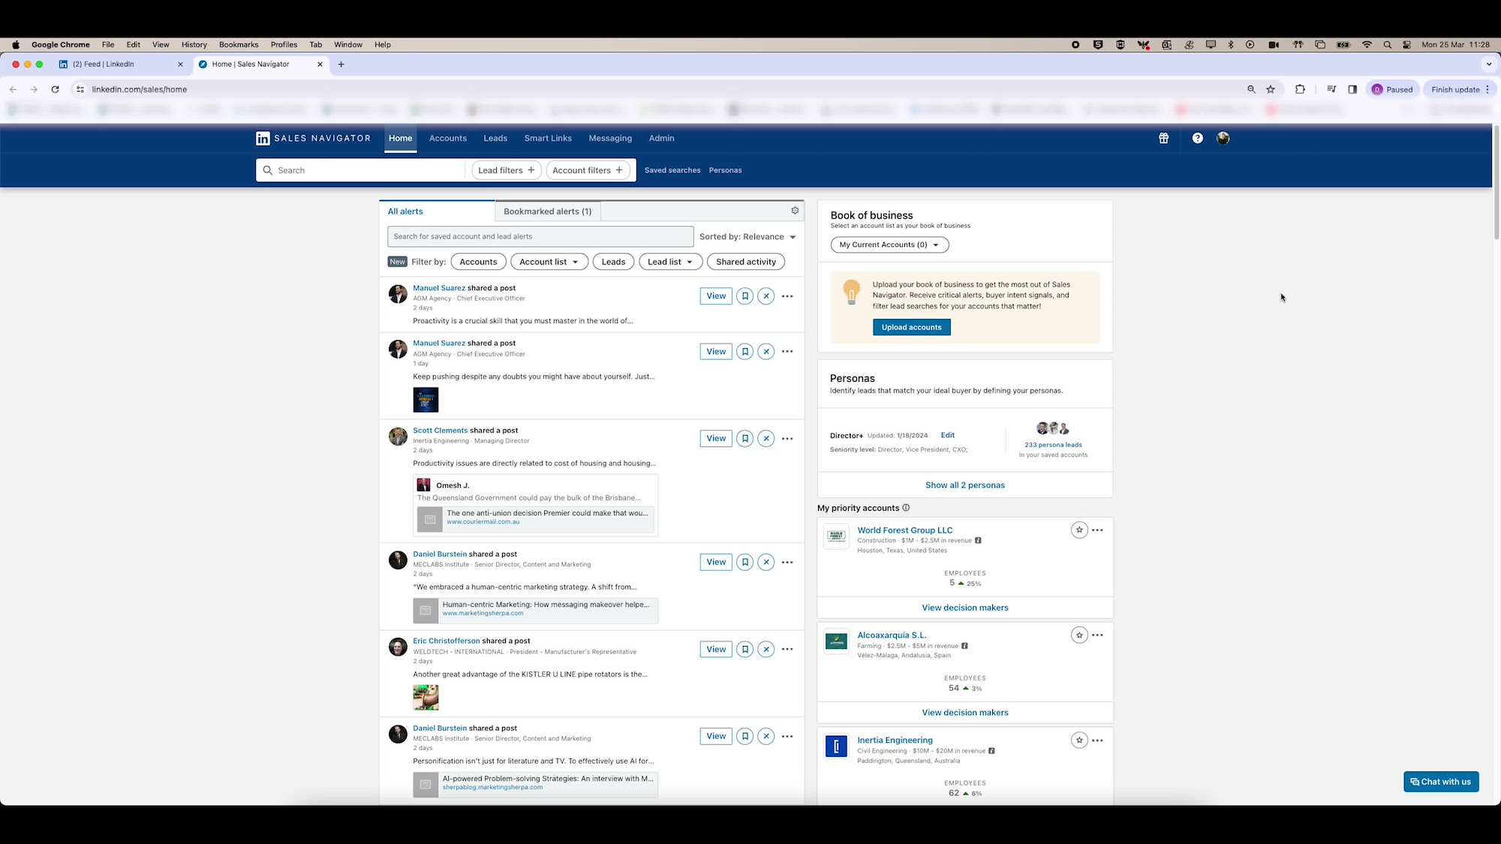Click the Upload accounts button
This screenshot has width=1501, height=844.
(x=911, y=327)
